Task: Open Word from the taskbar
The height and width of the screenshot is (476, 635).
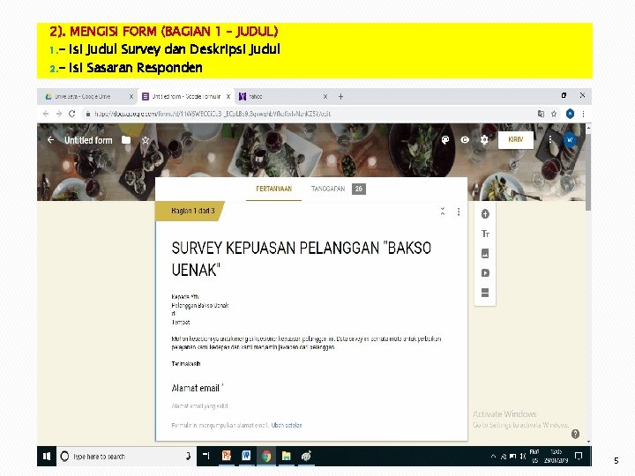Action: [246, 457]
